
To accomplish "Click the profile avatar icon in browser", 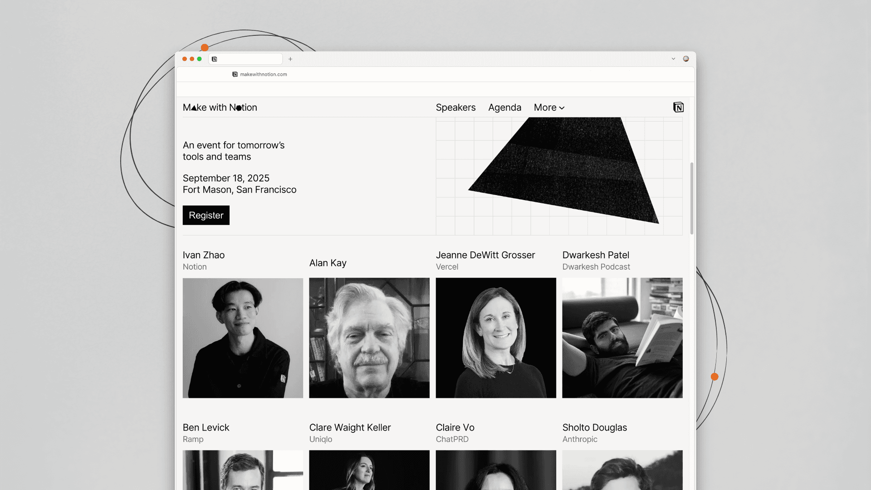I will (686, 59).
